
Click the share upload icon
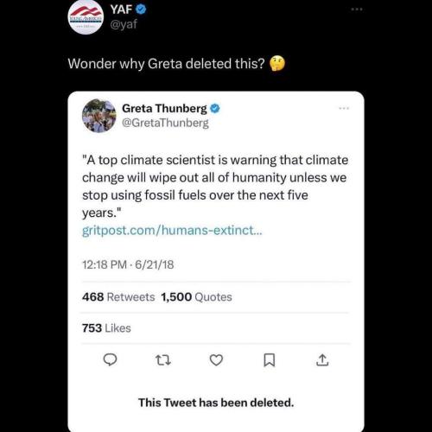coord(322,360)
